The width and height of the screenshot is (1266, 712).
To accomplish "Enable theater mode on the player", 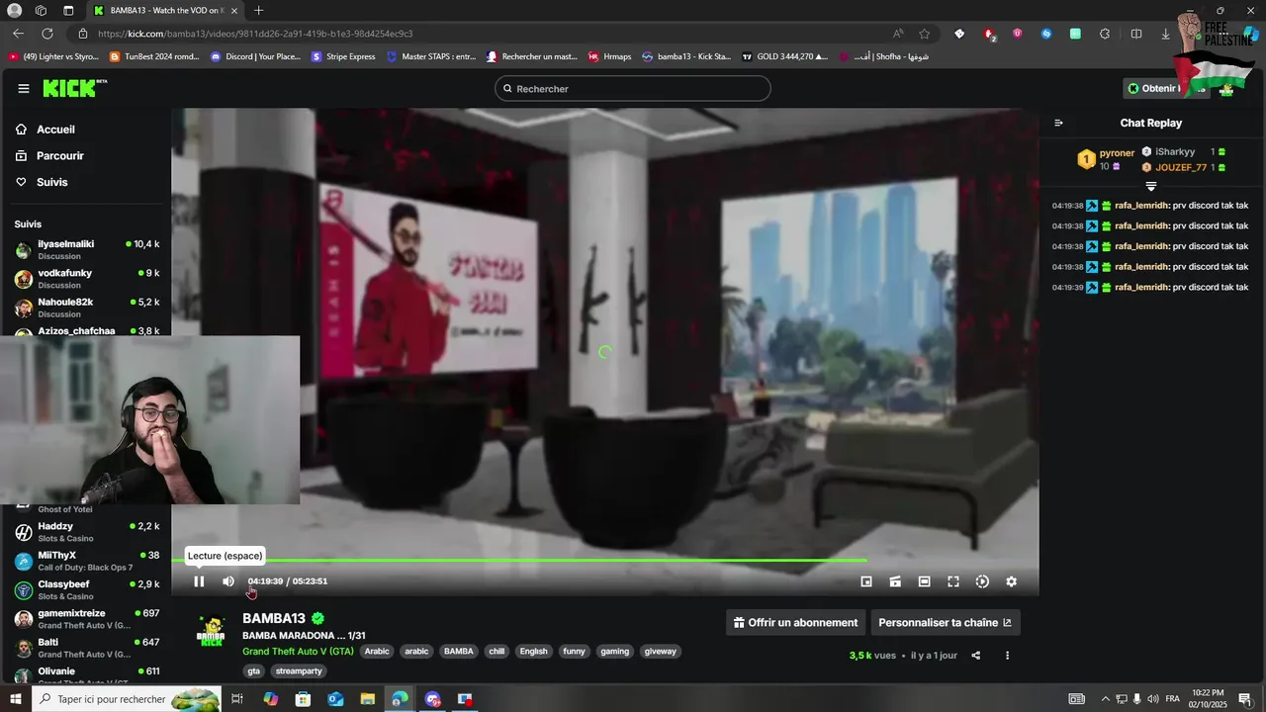I will click(924, 581).
